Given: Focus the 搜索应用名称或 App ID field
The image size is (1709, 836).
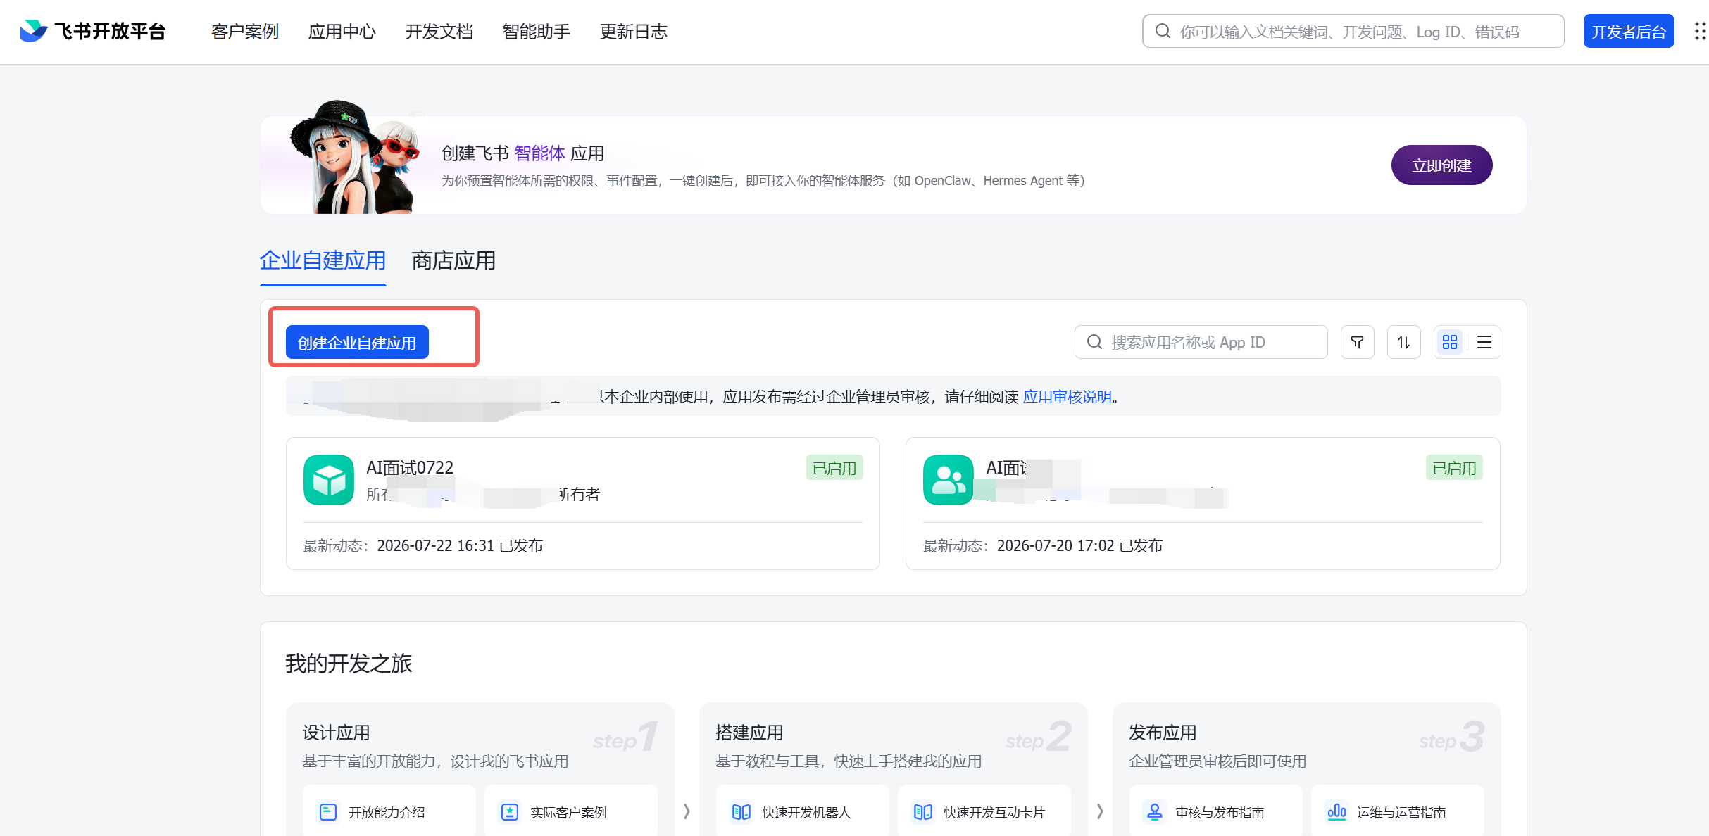Looking at the screenshot, I should click(1201, 342).
